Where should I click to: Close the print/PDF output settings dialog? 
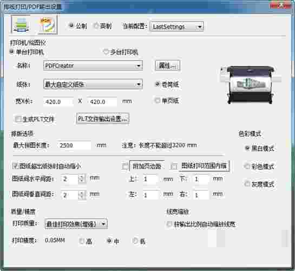pyautogui.click(x=280, y=5)
